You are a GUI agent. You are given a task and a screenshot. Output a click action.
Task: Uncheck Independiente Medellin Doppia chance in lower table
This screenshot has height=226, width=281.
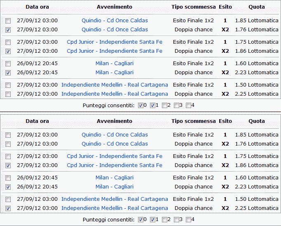(x=8, y=208)
